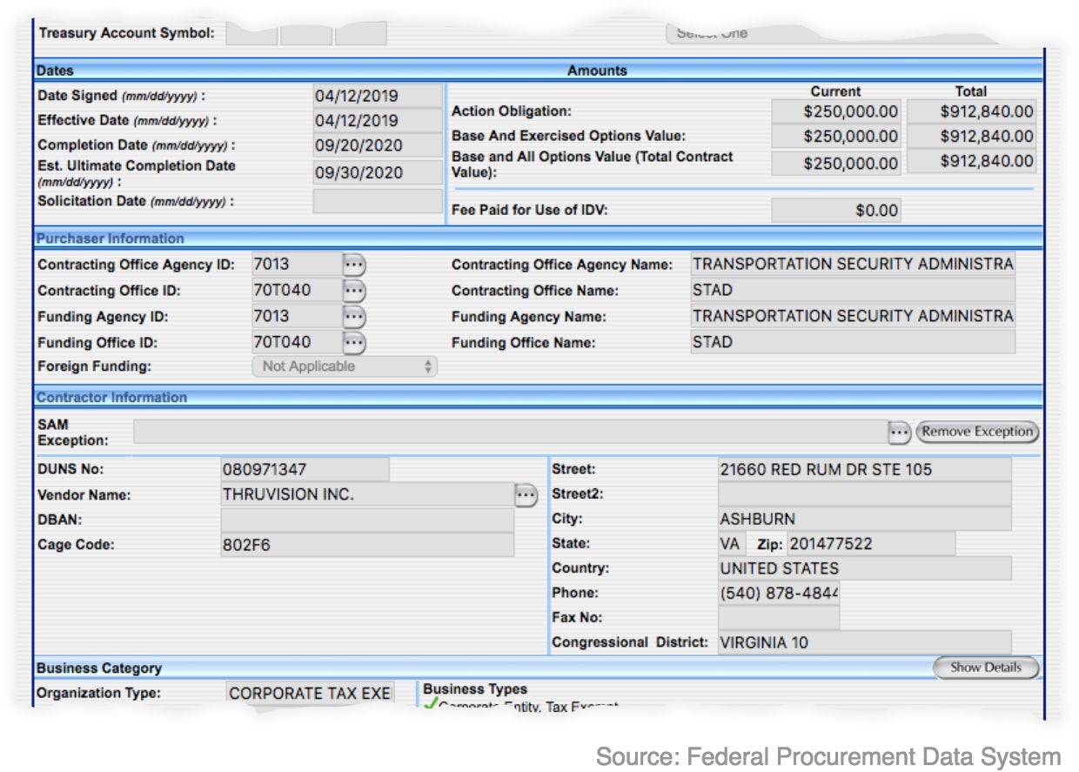Click the Street address field
The width and height of the screenshot is (1079, 772).
(865, 470)
